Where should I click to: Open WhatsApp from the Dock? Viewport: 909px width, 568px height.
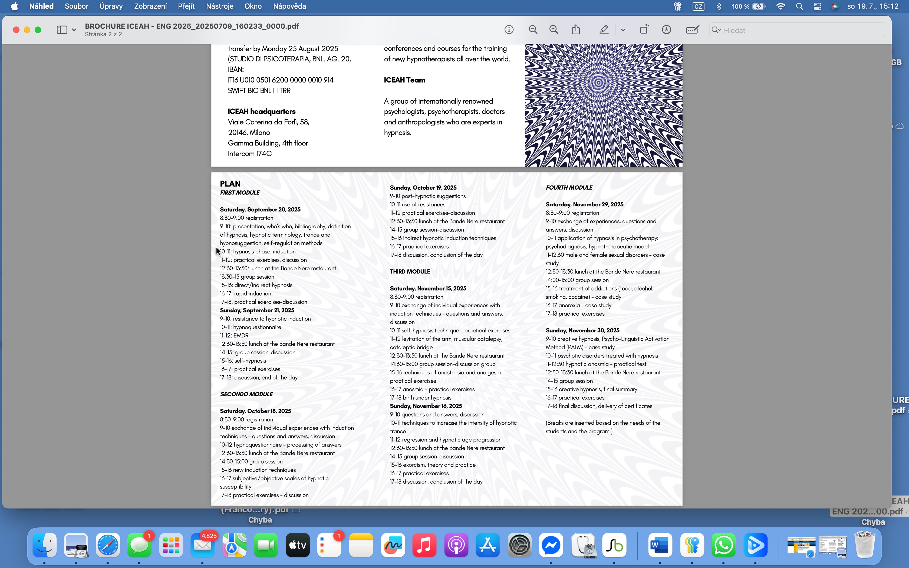723,545
